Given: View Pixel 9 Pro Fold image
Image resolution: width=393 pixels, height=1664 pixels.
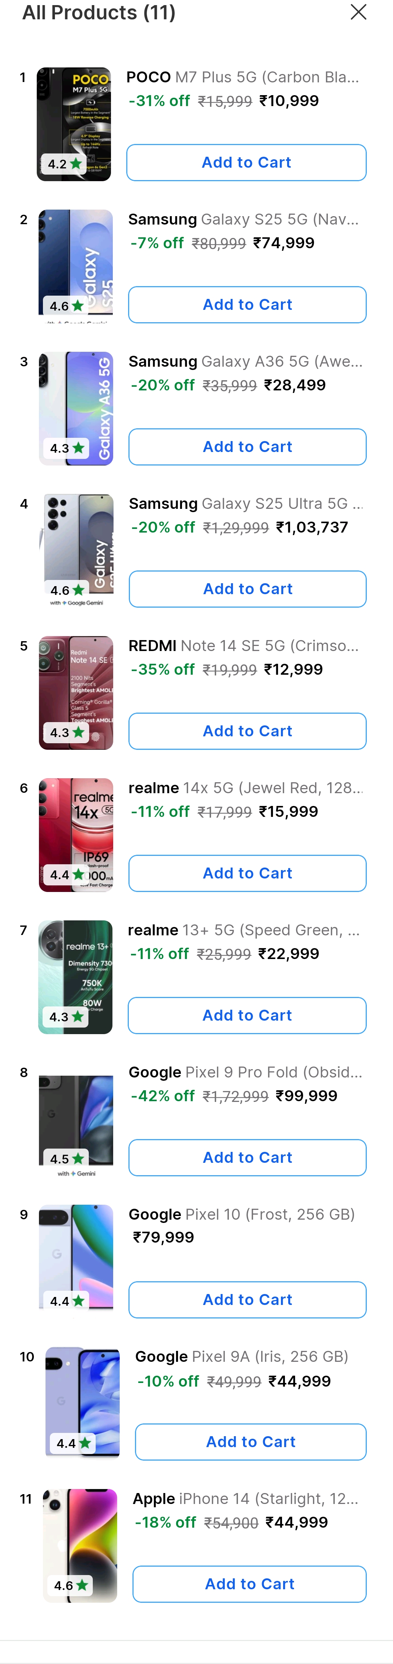Looking at the screenshot, I should click(76, 1119).
